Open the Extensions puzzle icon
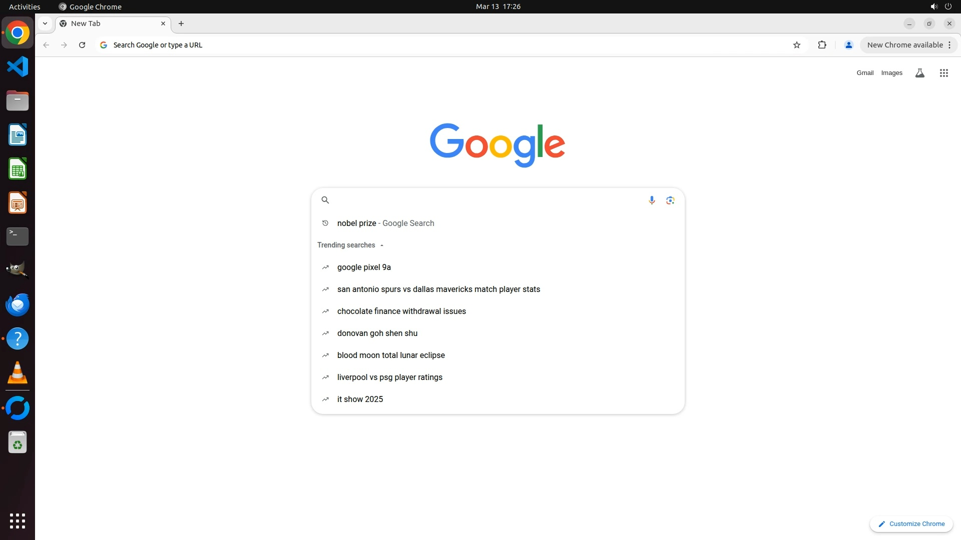 point(822,45)
